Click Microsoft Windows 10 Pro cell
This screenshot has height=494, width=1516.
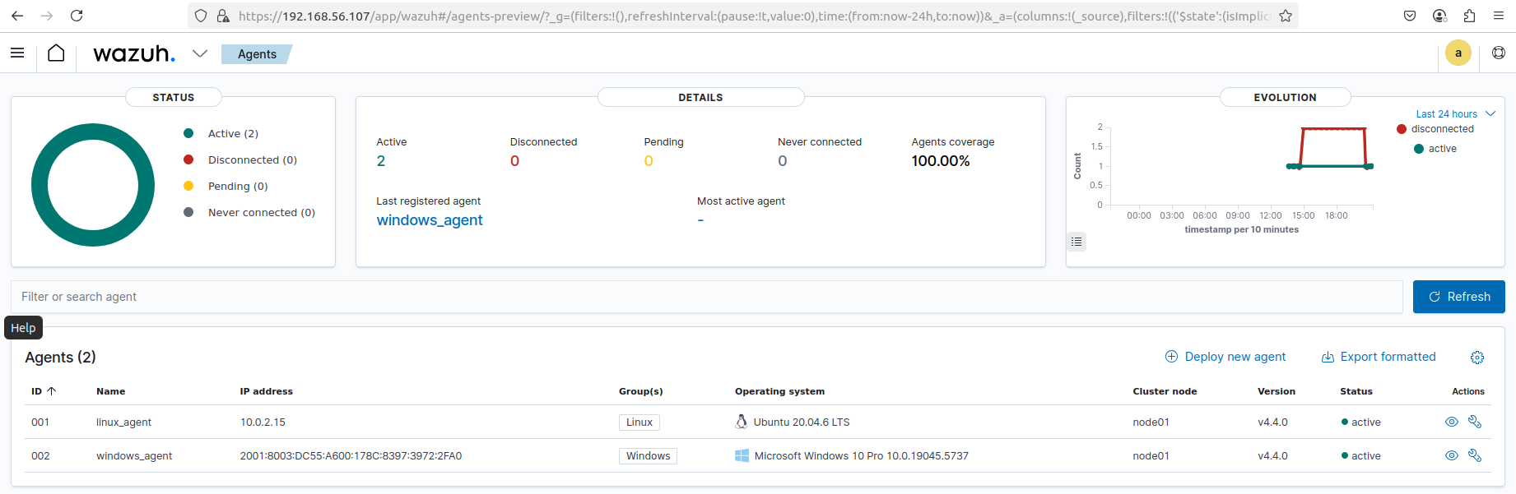click(852, 456)
